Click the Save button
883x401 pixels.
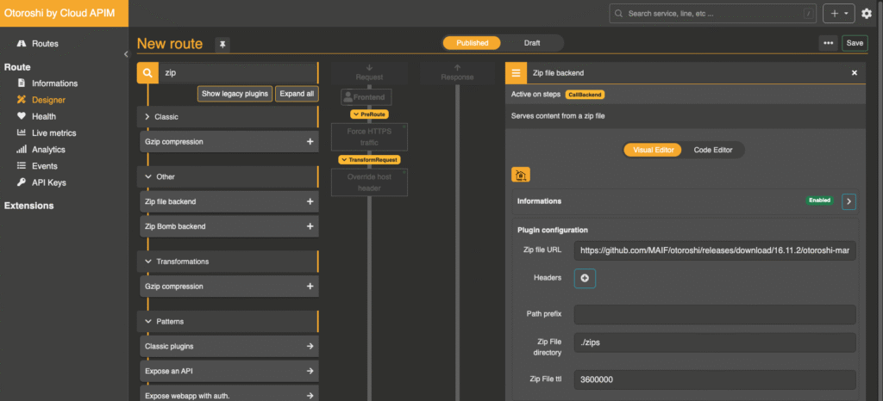(855, 43)
